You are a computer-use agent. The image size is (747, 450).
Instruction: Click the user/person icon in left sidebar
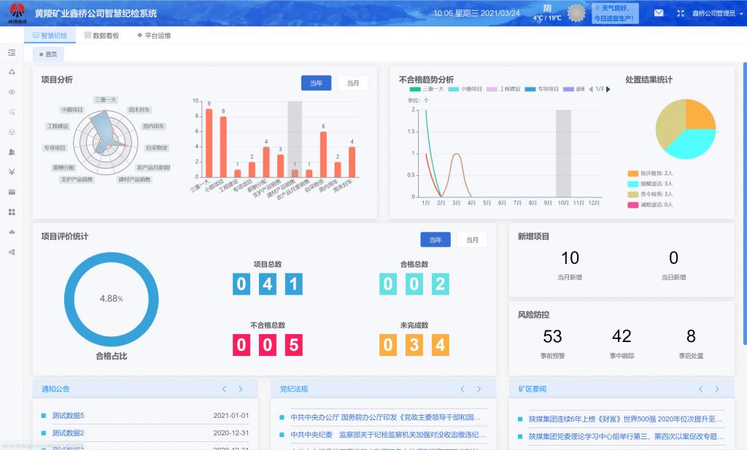coord(11,152)
